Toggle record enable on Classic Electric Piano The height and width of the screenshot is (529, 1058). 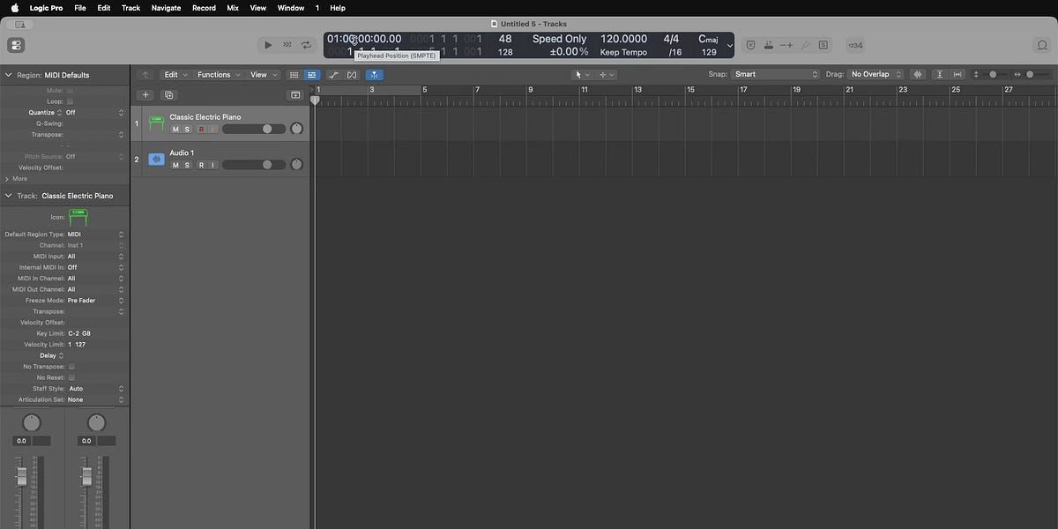201,129
